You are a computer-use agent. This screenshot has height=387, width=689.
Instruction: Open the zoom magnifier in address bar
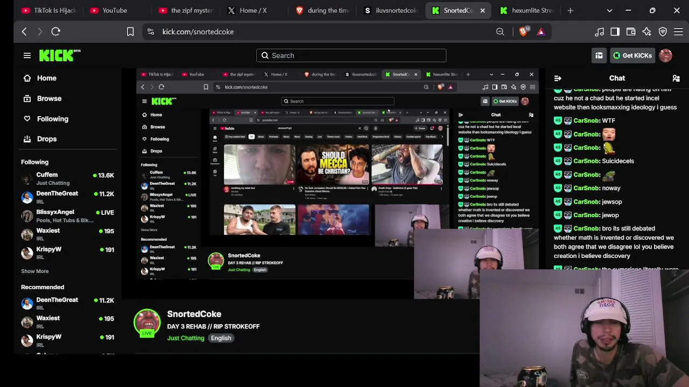[500, 32]
